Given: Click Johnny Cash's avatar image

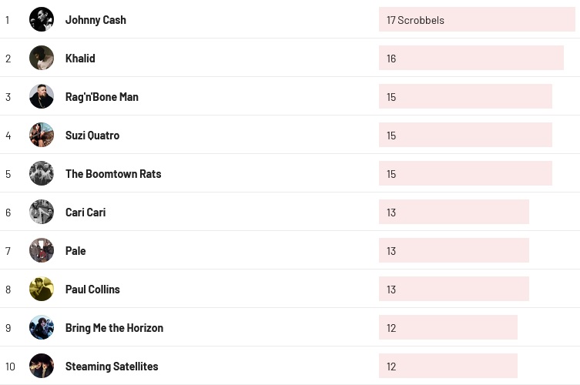Looking at the screenshot, I should 42,19.
